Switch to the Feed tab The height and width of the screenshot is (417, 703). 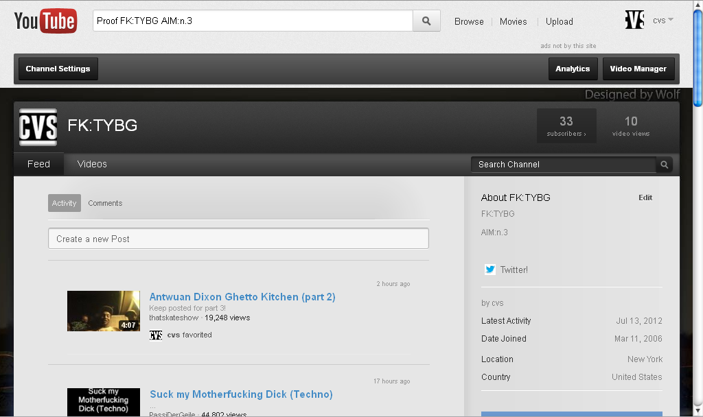coord(38,165)
